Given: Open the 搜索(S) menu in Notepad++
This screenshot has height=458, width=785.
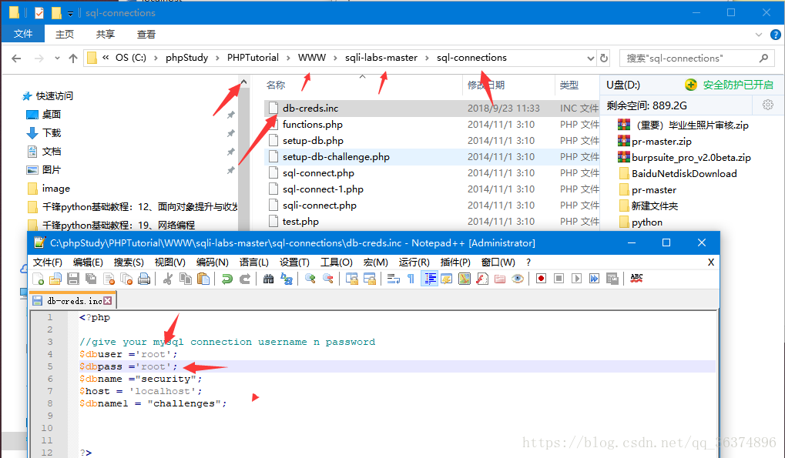Looking at the screenshot, I should coord(129,262).
